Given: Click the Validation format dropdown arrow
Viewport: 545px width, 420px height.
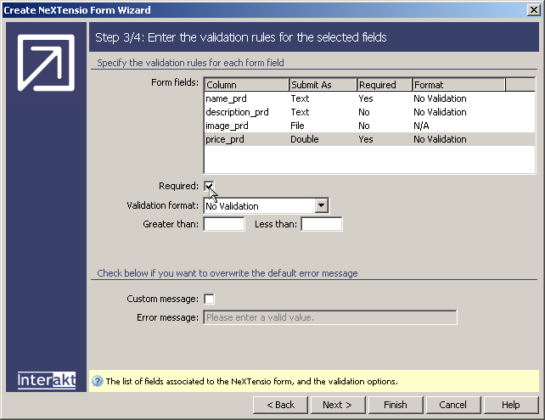Looking at the screenshot, I should pos(321,205).
